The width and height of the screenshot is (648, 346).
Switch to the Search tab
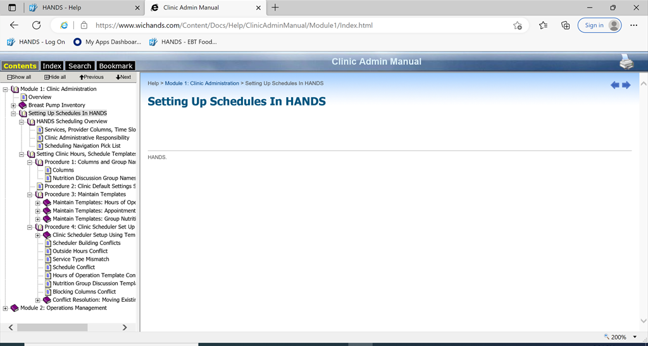pyautogui.click(x=80, y=66)
